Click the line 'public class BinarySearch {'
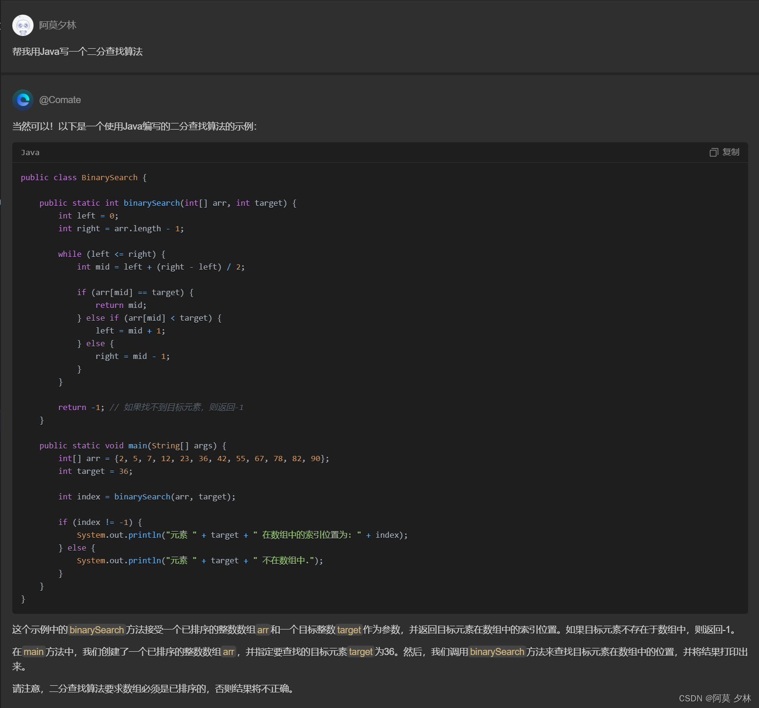The image size is (759, 708). click(x=84, y=177)
